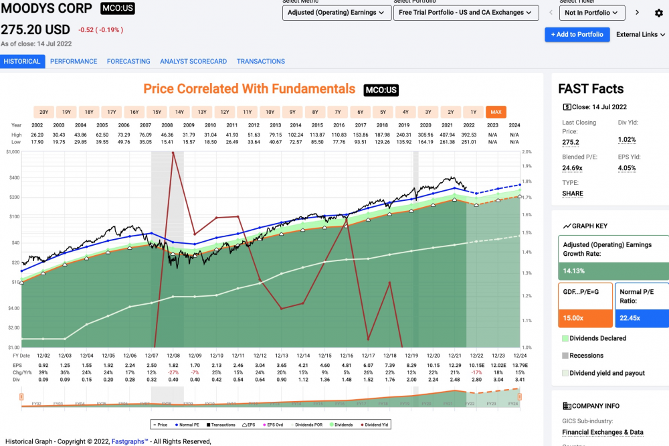Select the 1Y time range button

pos(474,112)
